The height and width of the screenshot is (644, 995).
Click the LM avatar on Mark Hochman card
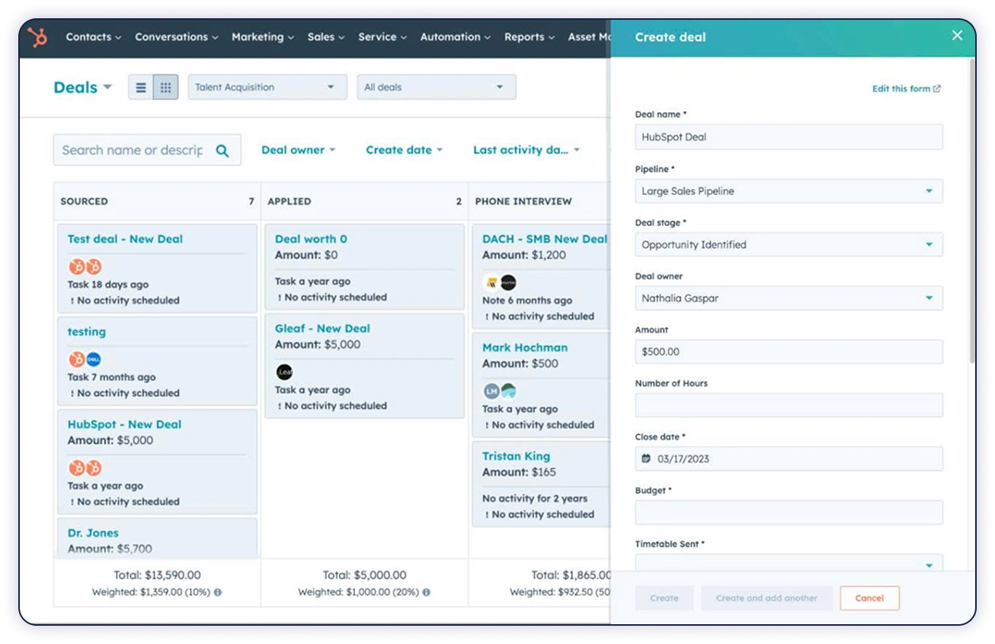pyautogui.click(x=491, y=391)
